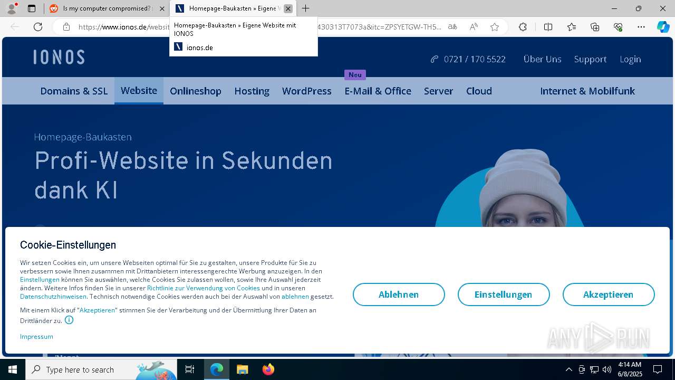
Task: Open the Extensions puzzle icon
Action: [x=523, y=27]
